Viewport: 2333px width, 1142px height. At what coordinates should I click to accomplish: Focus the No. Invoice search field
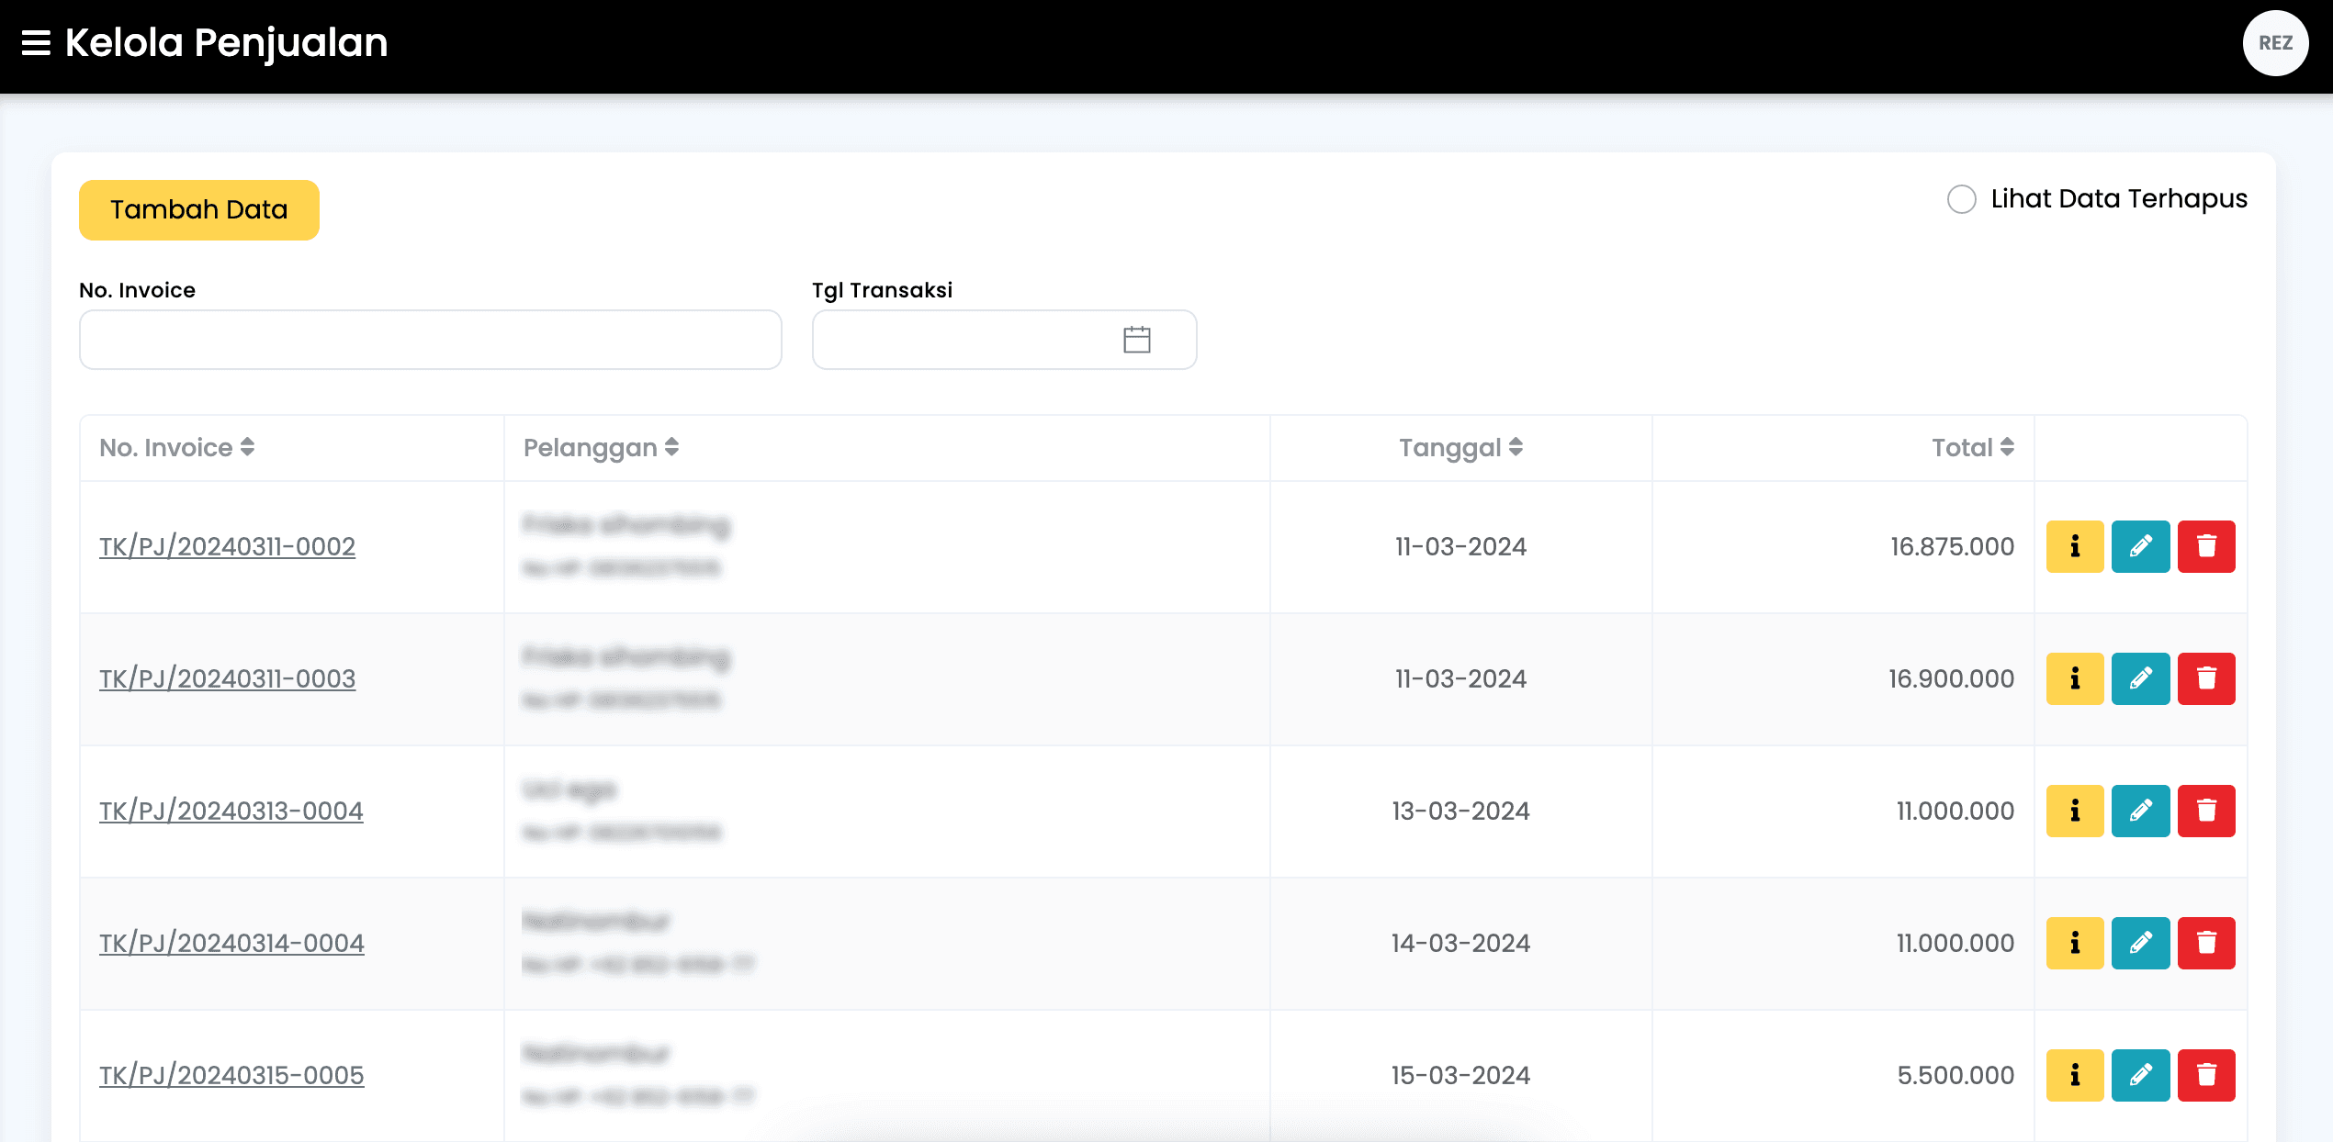[x=430, y=340]
